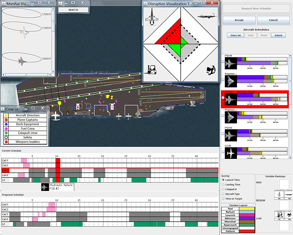The height and width of the screenshot is (235, 293).
Task: Click the DS forklift ranking icon
Action: tap(279, 215)
